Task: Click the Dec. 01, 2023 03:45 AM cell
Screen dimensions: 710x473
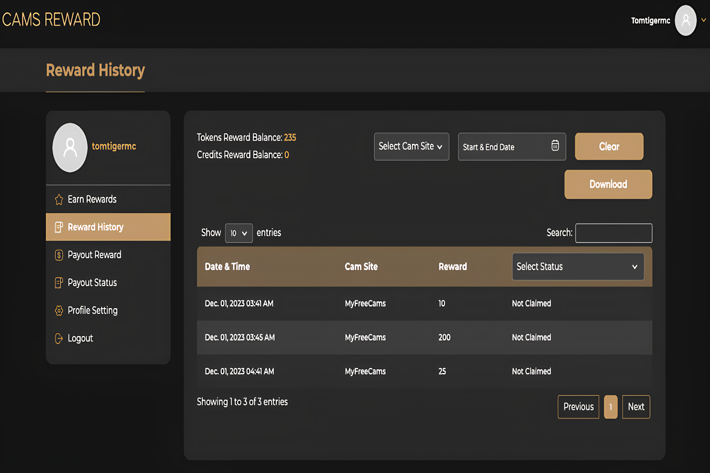Action: coord(240,337)
